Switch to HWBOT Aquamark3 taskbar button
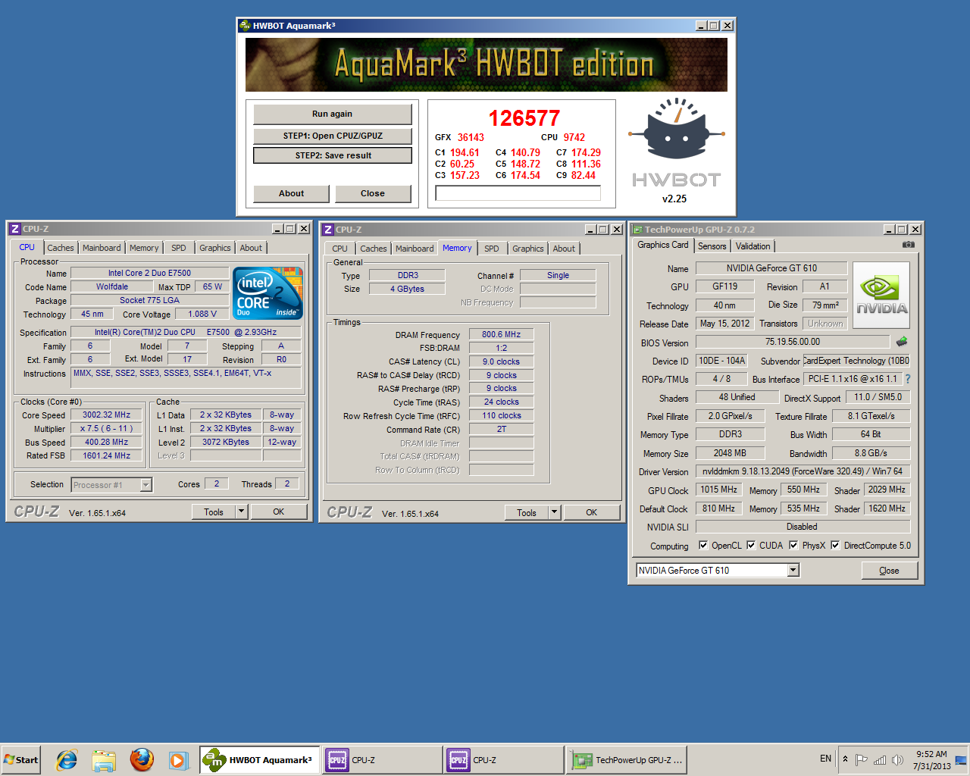 260,759
